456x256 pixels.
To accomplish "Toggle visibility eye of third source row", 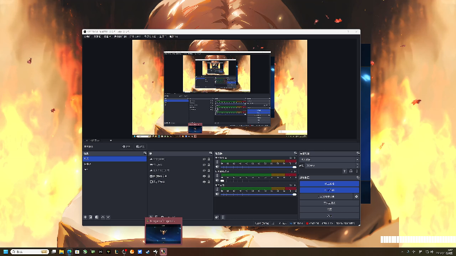I will [204, 171].
